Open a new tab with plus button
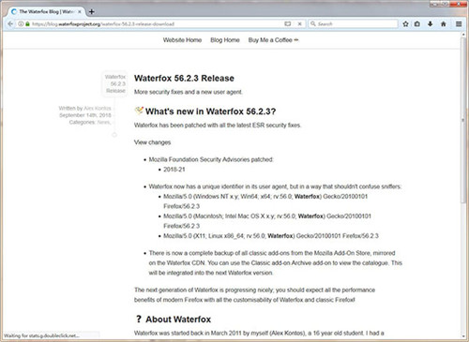 91,12
